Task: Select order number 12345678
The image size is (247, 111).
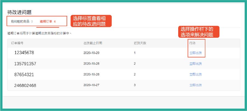Action: pyautogui.click(x=24, y=52)
